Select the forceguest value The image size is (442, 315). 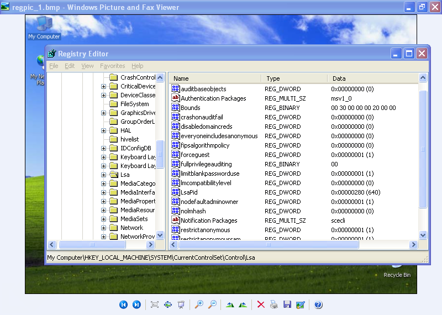point(195,155)
